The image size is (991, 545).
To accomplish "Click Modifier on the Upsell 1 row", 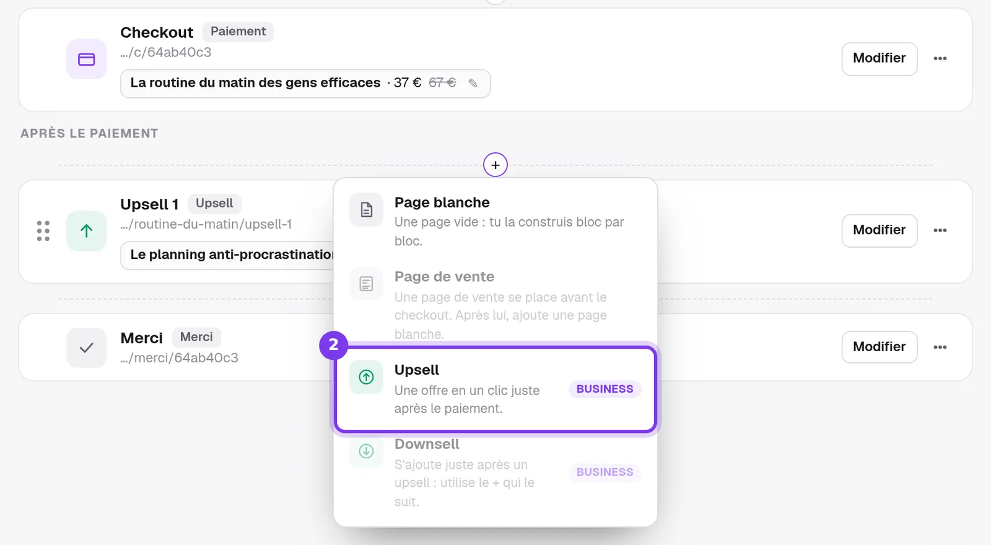I will click(880, 230).
